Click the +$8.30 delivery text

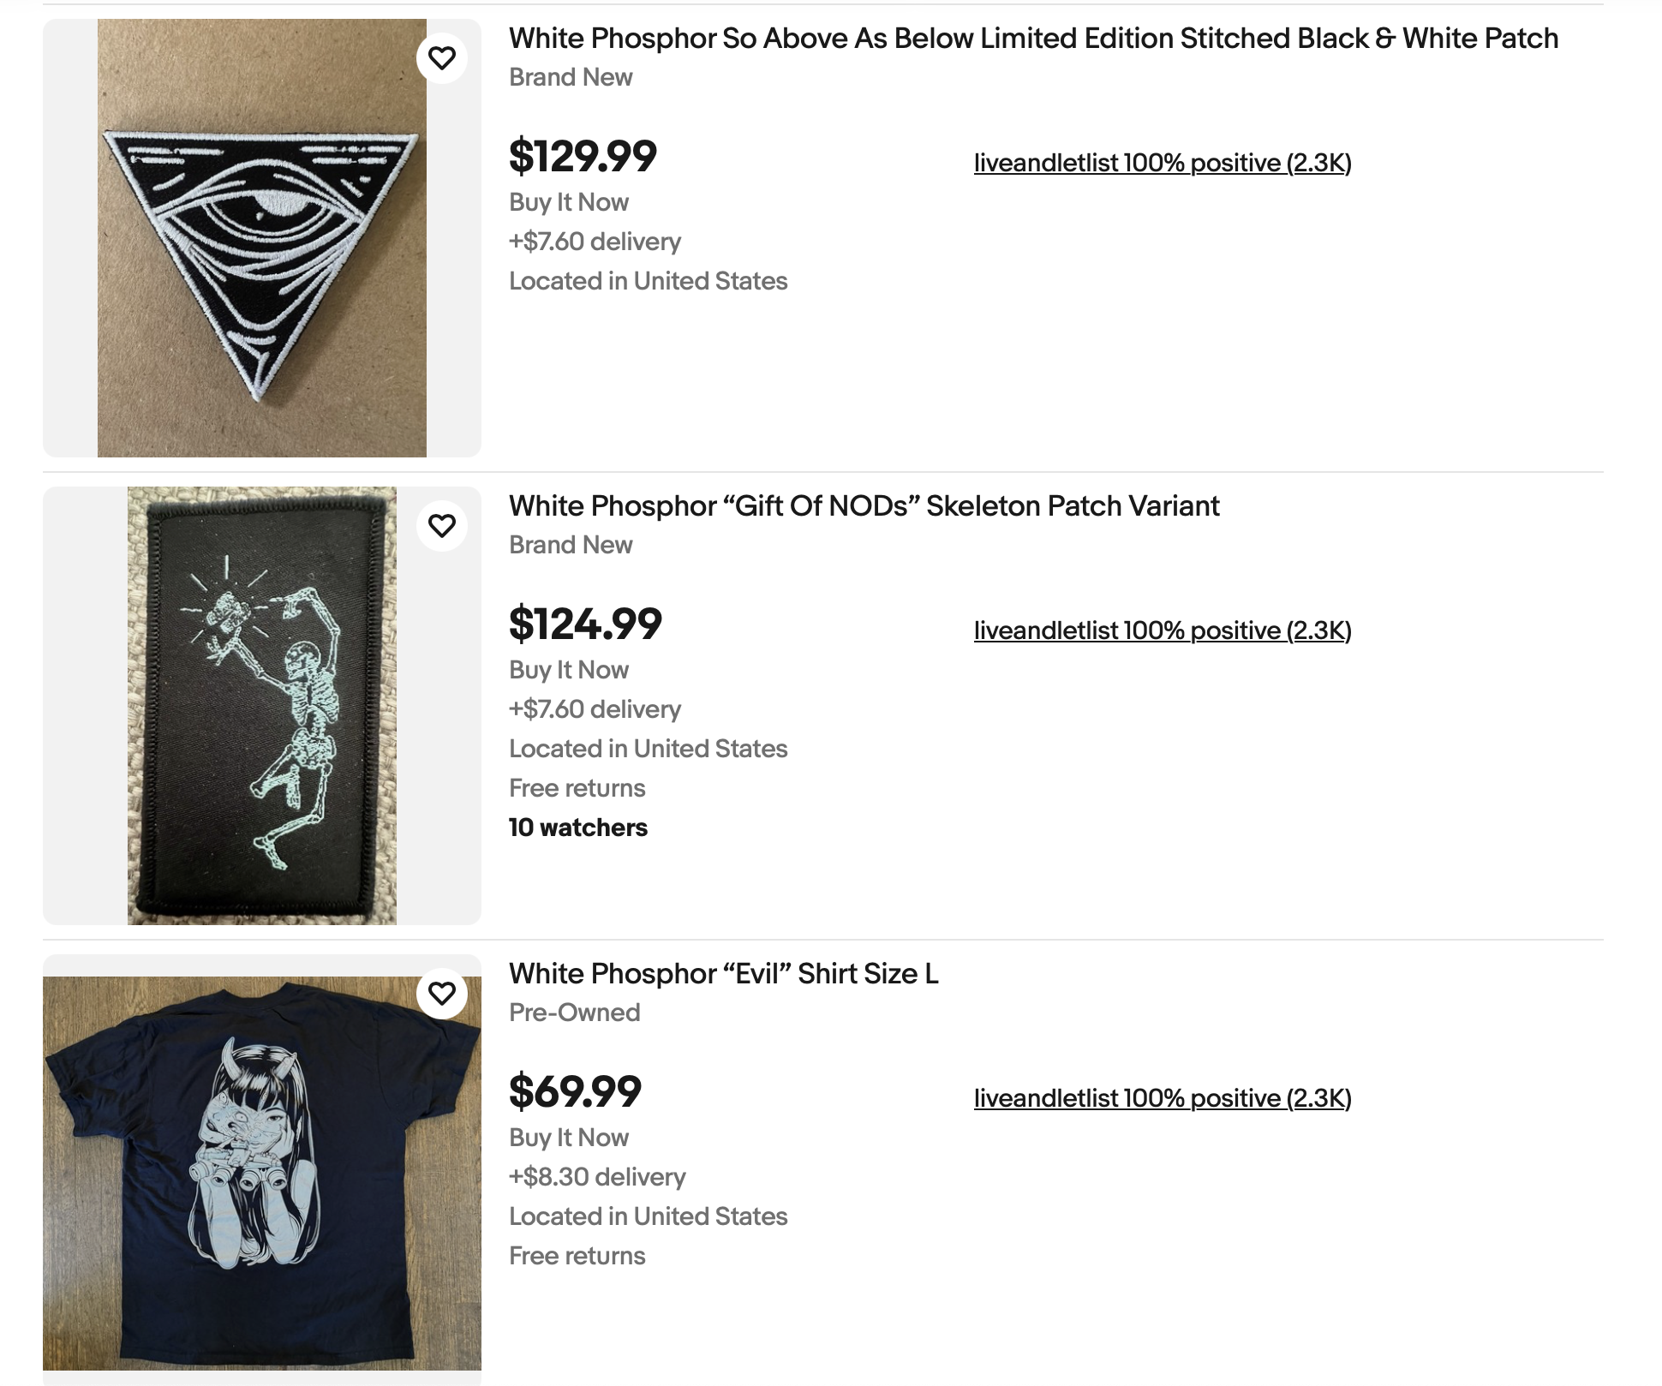pyautogui.click(x=597, y=1177)
